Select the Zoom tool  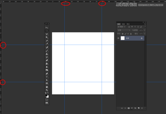click(47, 90)
